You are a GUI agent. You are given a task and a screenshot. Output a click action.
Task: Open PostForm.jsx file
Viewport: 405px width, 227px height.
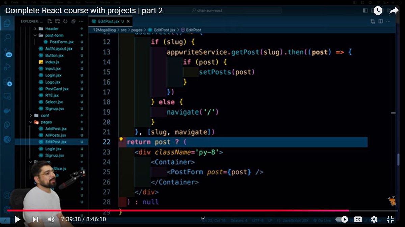(61, 42)
